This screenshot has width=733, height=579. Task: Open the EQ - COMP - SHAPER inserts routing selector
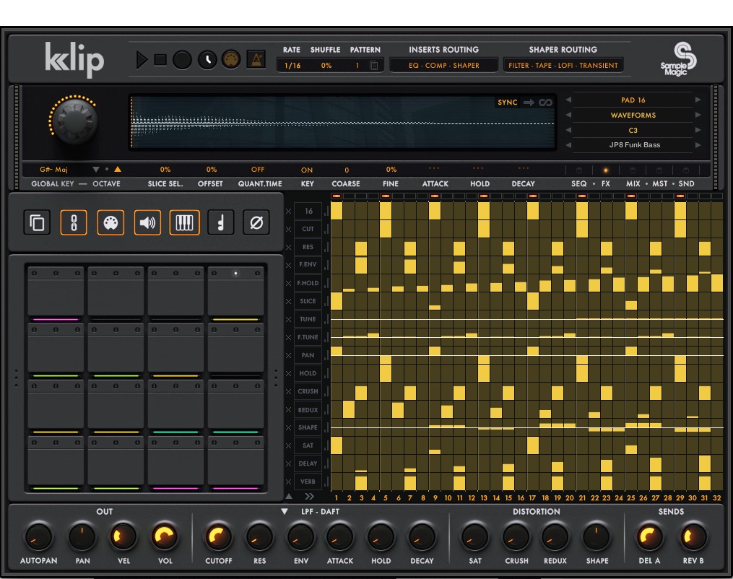(443, 66)
